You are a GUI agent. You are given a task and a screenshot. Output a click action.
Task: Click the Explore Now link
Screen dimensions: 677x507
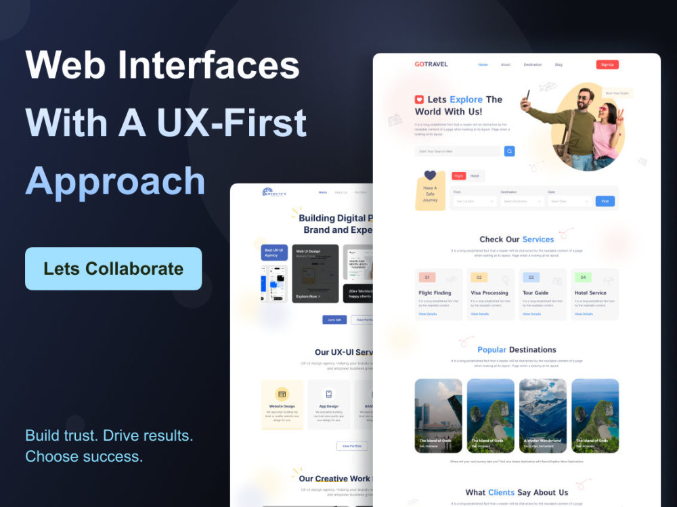pyautogui.click(x=308, y=296)
